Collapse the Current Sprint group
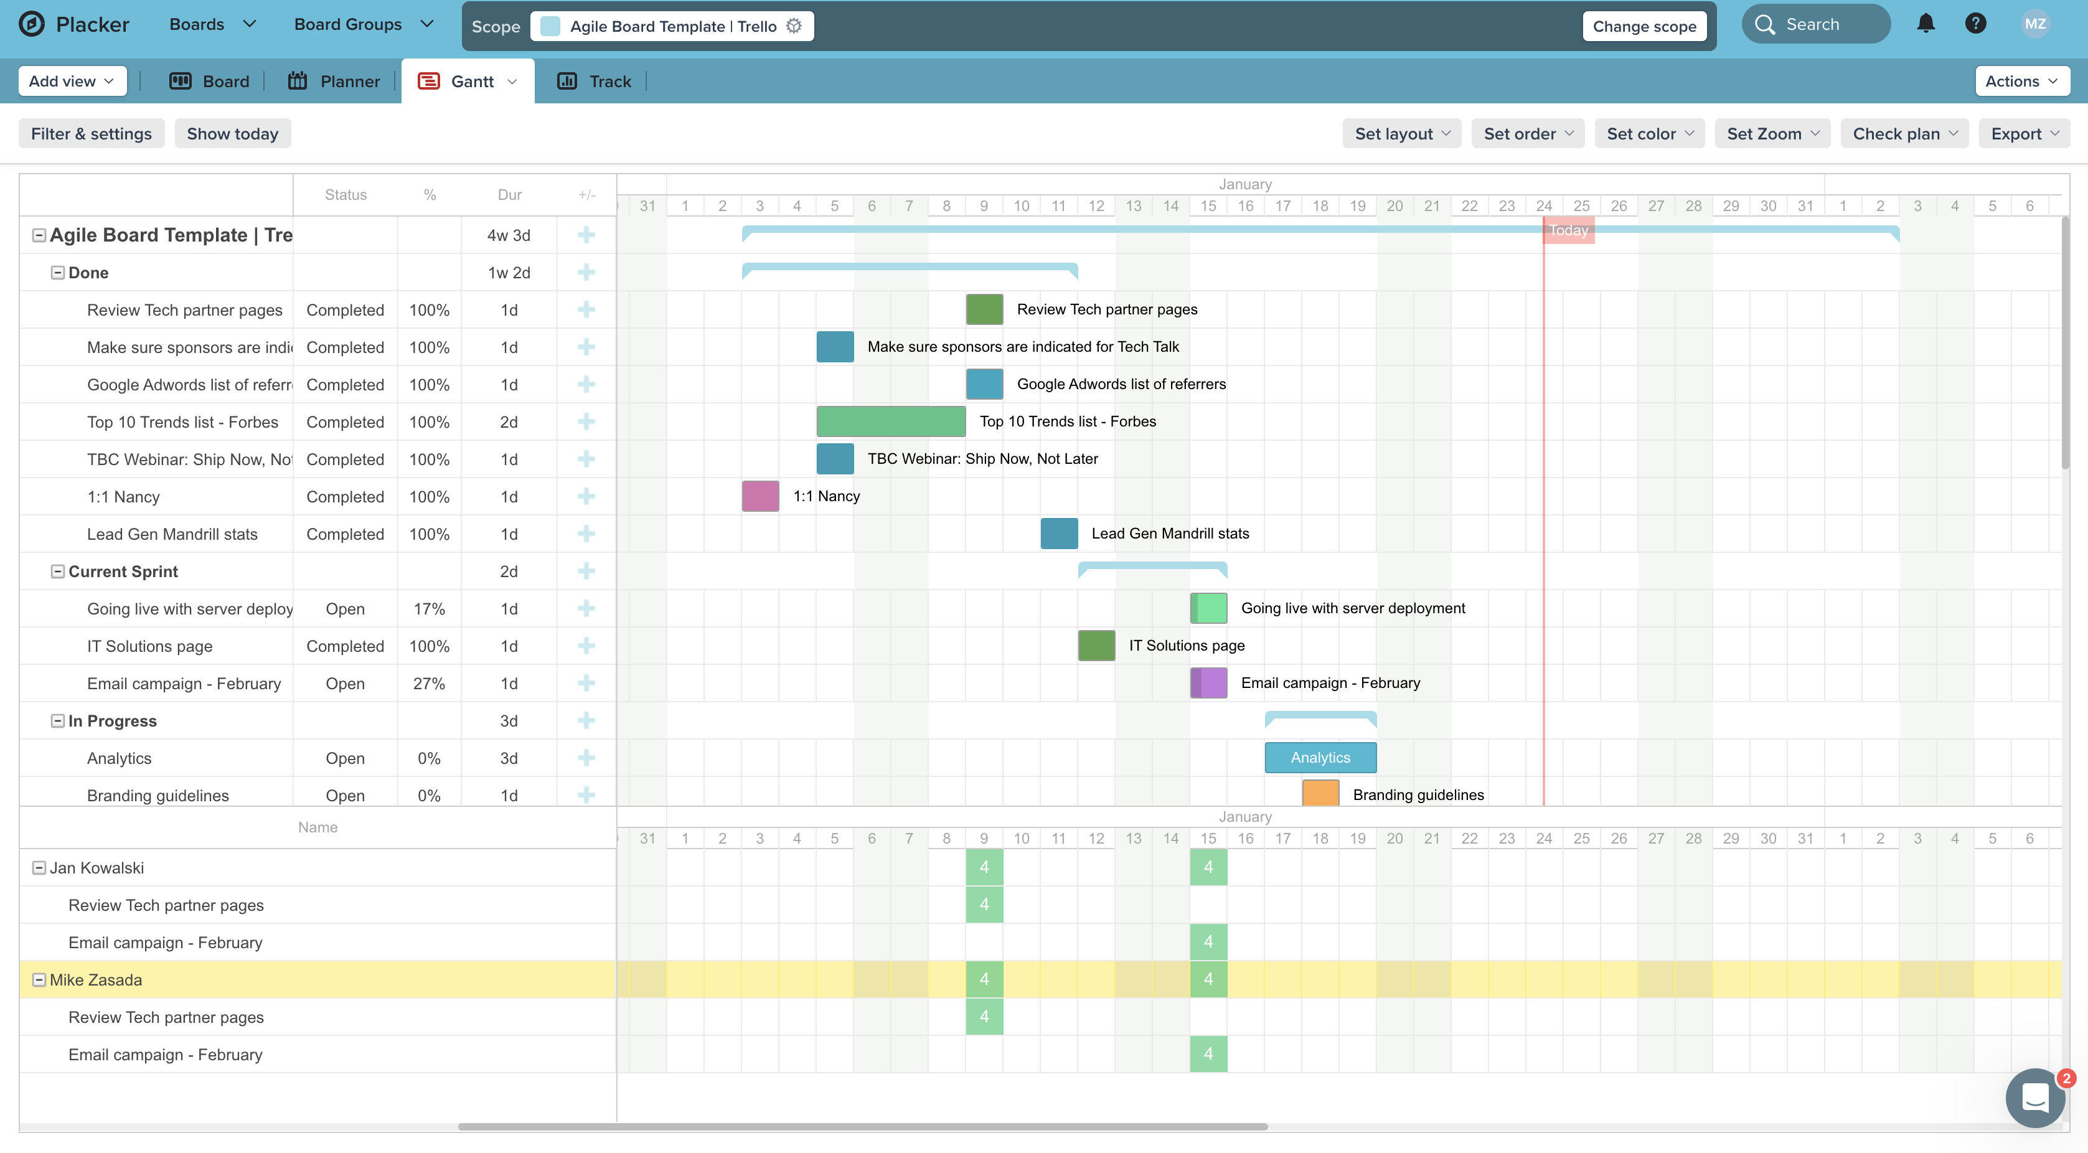The image size is (2088, 1153). pyautogui.click(x=57, y=572)
